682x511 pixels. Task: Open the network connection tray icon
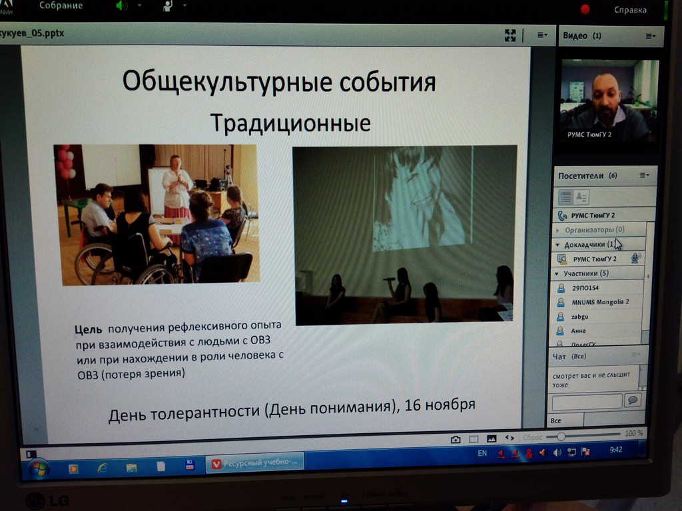[x=571, y=452]
